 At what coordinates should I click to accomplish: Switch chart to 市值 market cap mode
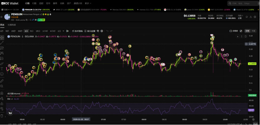tap(253, 31)
